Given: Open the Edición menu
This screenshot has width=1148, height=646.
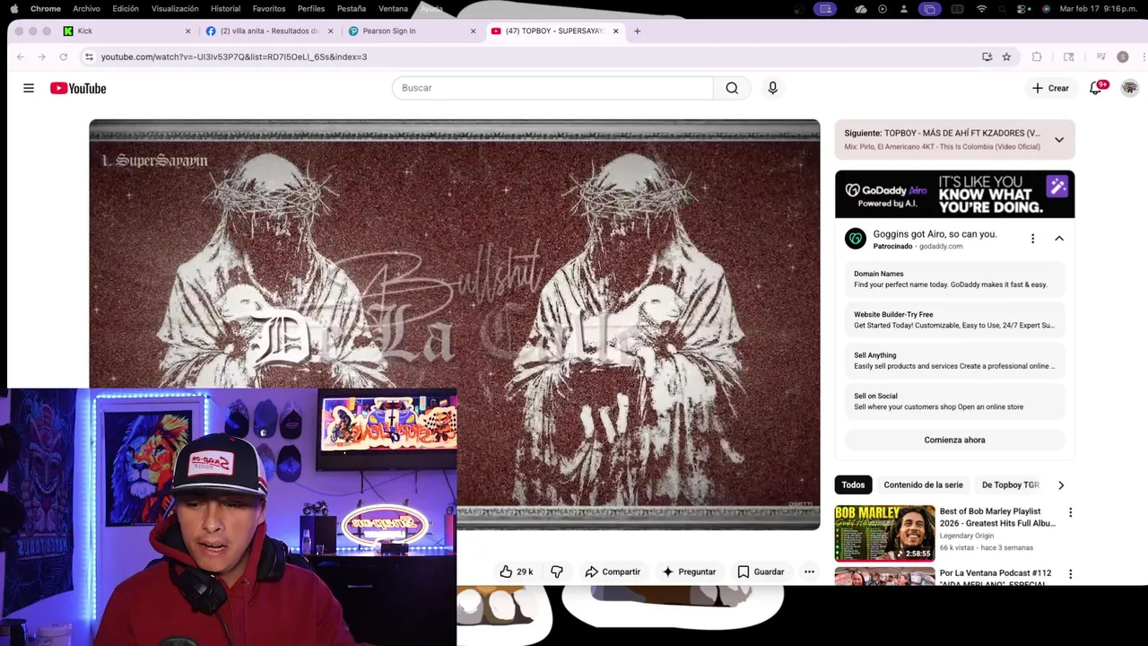Looking at the screenshot, I should (x=126, y=9).
